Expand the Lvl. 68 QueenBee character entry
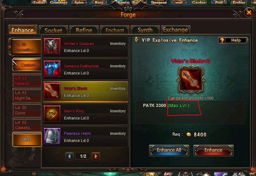Image resolution: width=256 pixels, height=176 pixels. point(25,47)
